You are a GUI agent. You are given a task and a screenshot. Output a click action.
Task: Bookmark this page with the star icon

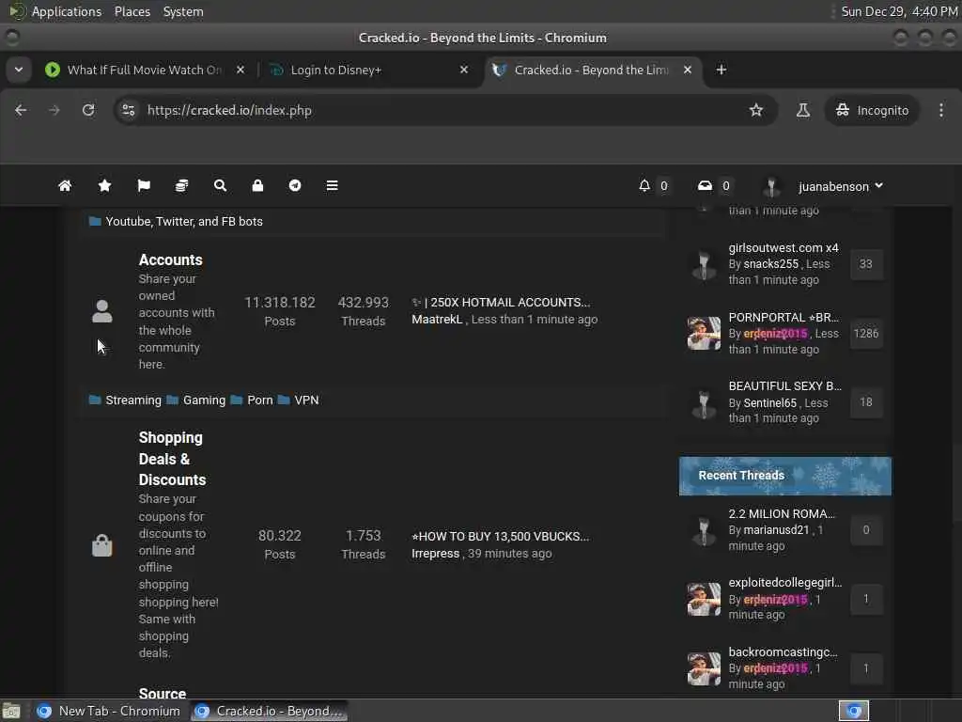point(756,110)
